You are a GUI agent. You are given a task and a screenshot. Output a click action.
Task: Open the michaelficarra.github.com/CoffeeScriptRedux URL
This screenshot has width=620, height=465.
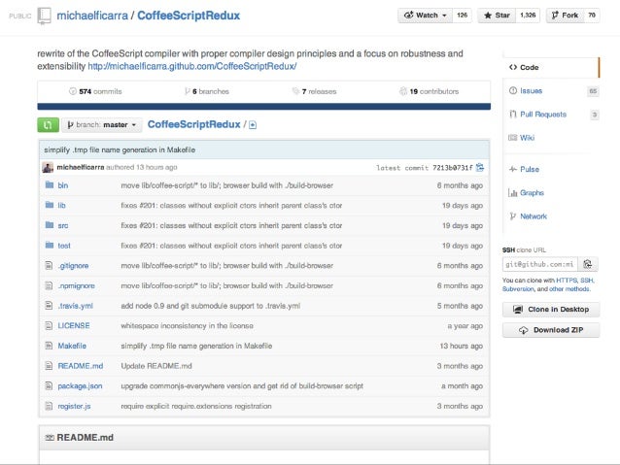click(x=192, y=66)
